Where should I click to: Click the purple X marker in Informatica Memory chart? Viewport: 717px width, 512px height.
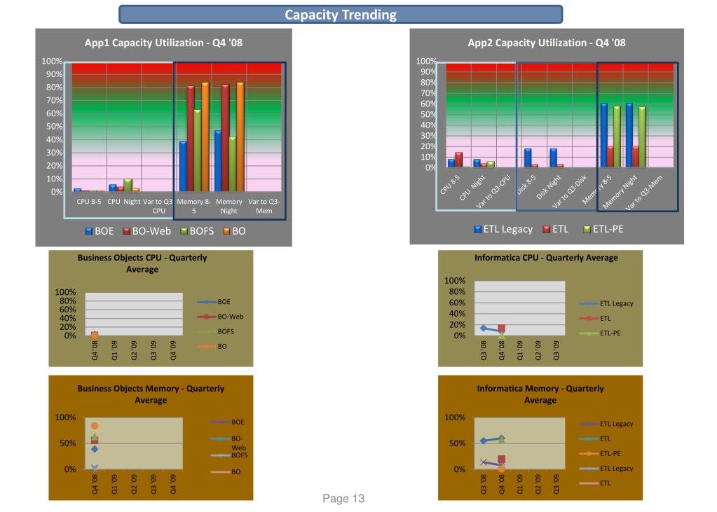pos(484,462)
